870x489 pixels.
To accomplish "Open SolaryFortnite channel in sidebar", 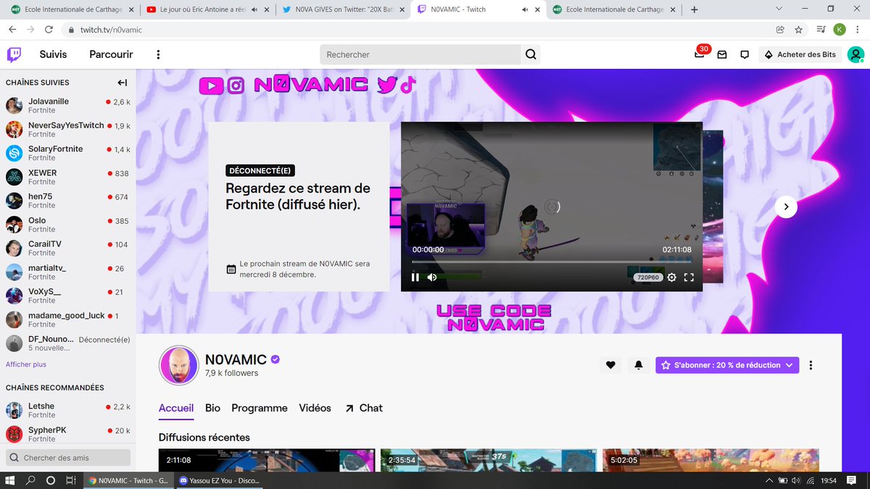I will click(67, 153).
